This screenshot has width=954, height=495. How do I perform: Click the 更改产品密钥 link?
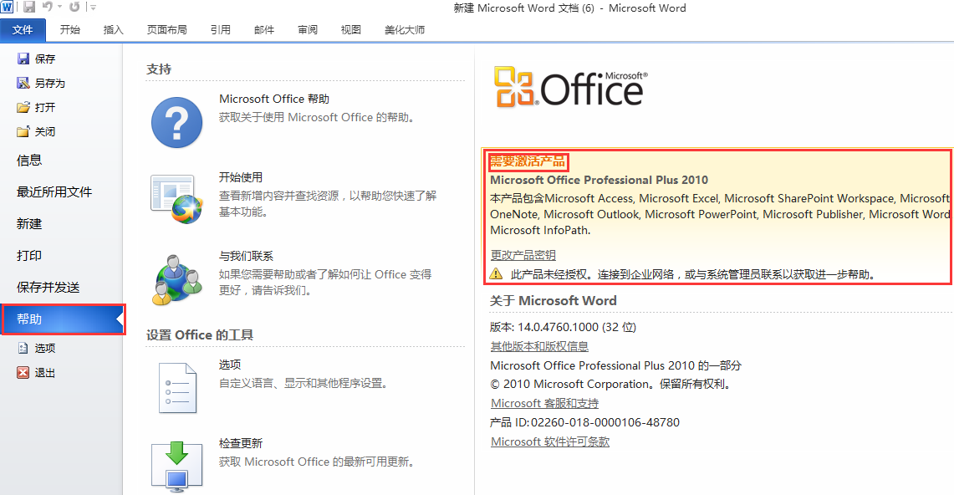(523, 255)
